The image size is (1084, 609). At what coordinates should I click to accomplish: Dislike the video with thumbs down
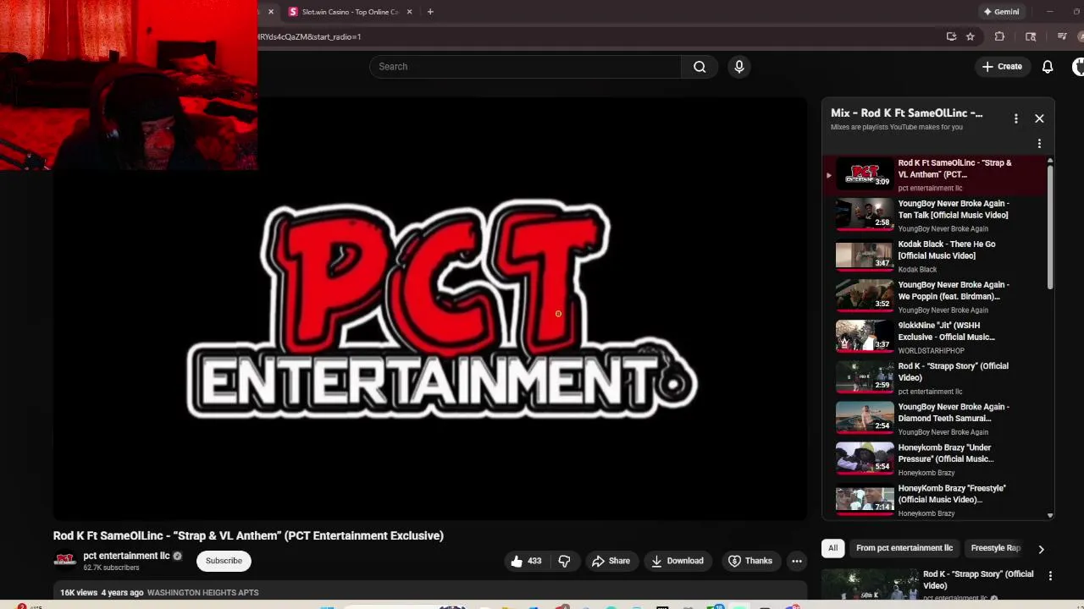pyautogui.click(x=564, y=561)
